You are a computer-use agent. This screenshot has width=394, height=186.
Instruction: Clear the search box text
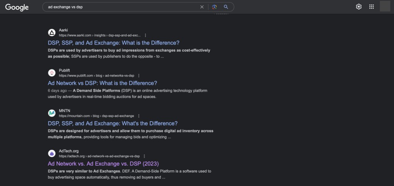(202, 7)
